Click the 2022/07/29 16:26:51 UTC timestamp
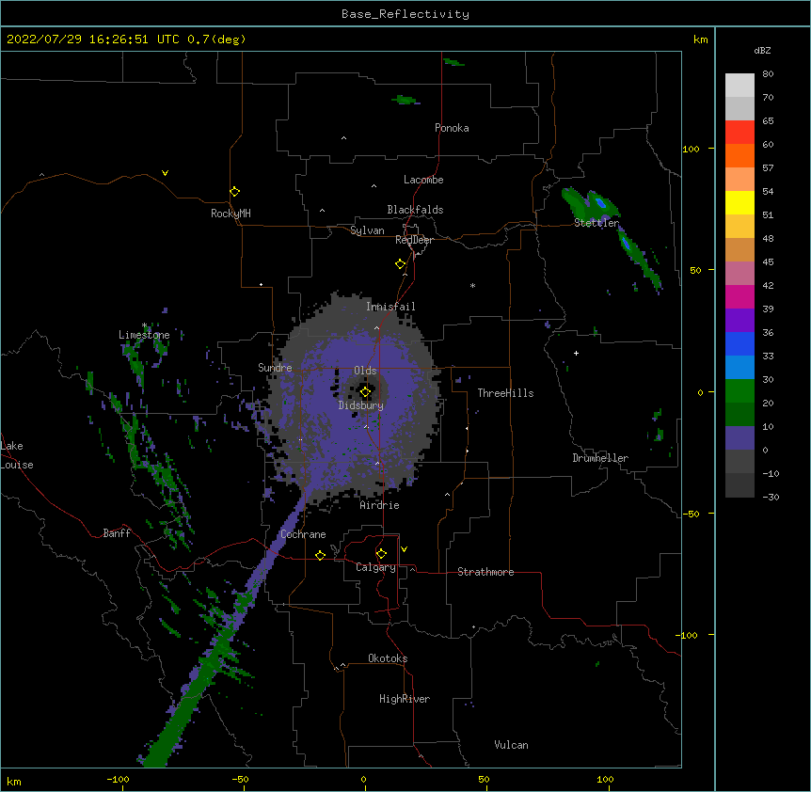 click(x=93, y=40)
